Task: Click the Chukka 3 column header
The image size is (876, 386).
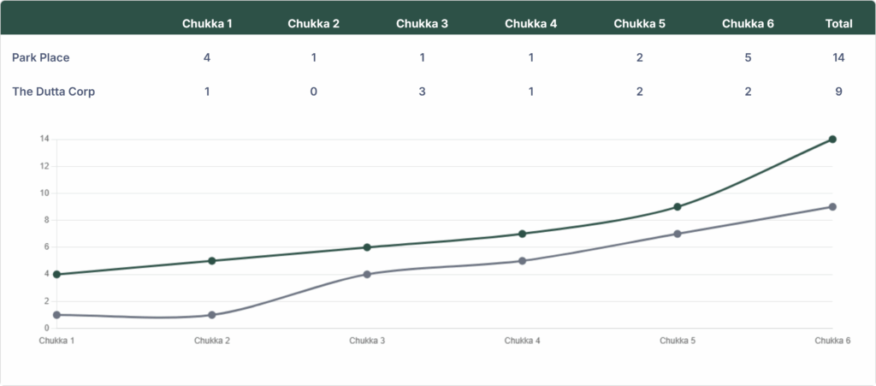Action: [x=422, y=23]
